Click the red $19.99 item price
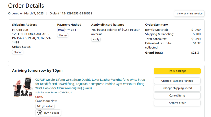Viewport: 211px width, 117px height. pos(39,97)
